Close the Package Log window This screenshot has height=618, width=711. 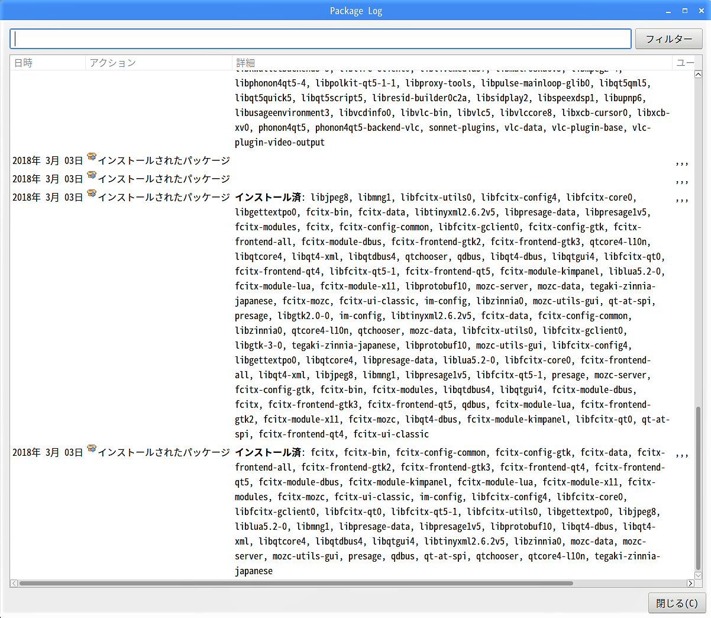[x=701, y=11]
